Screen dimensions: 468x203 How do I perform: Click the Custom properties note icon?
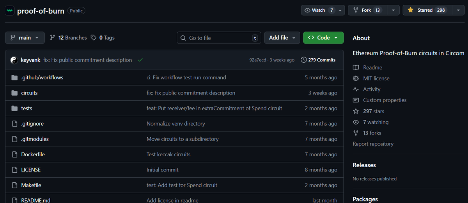(x=356, y=100)
